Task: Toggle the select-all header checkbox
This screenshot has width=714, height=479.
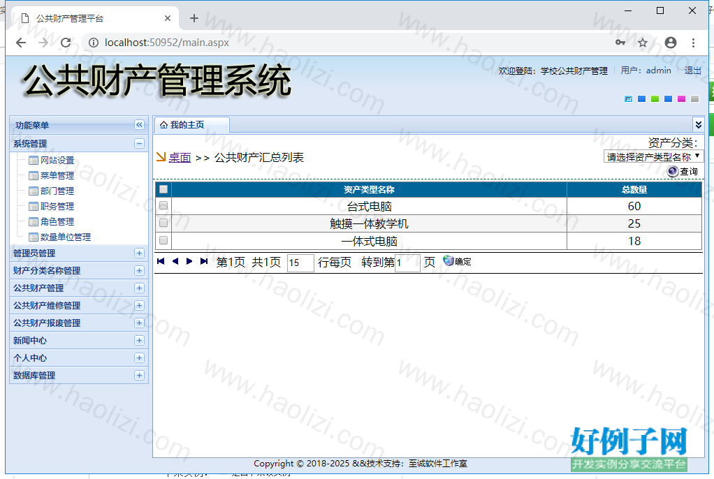Action: point(163,189)
